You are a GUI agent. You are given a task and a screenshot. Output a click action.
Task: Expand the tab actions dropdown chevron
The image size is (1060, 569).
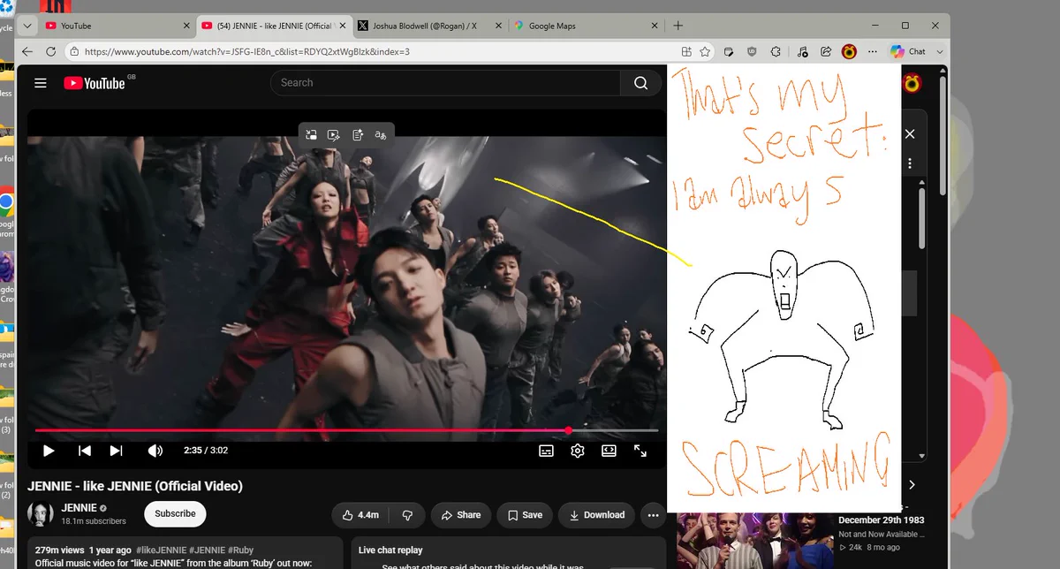26,26
